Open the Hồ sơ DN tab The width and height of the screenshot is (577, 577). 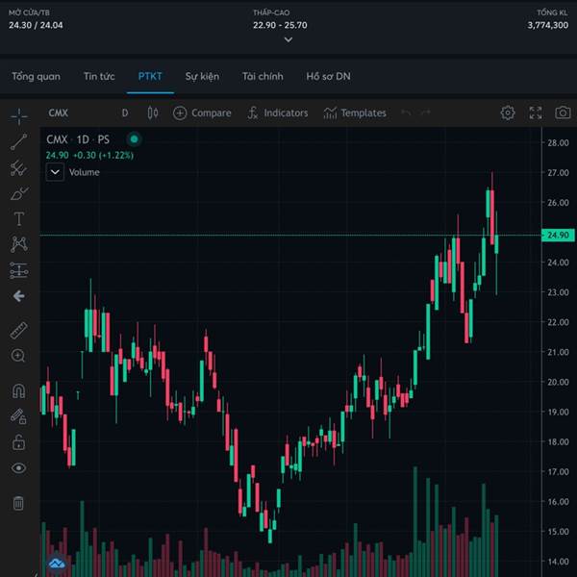(x=328, y=77)
